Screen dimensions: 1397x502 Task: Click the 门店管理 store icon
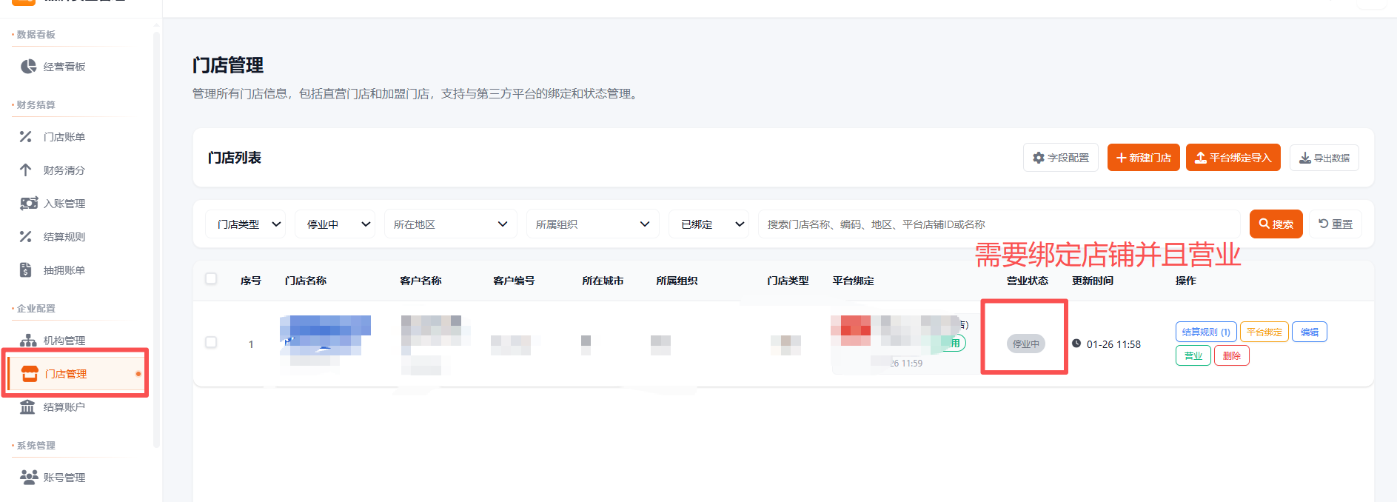coord(30,374)
